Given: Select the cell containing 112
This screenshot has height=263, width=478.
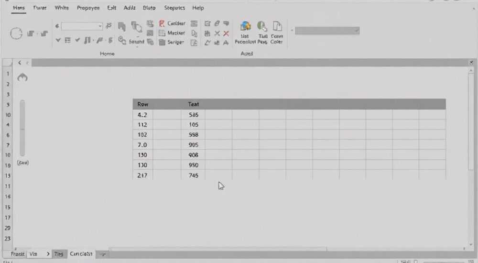Looking at the screenshot, I should point(142,124).
